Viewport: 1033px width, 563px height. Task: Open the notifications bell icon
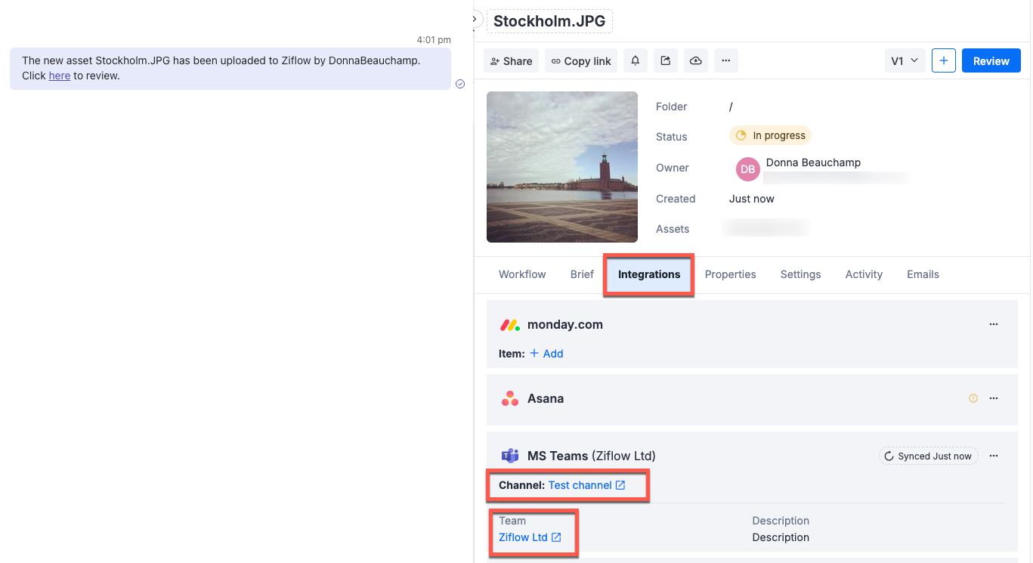tap(636, 60)
